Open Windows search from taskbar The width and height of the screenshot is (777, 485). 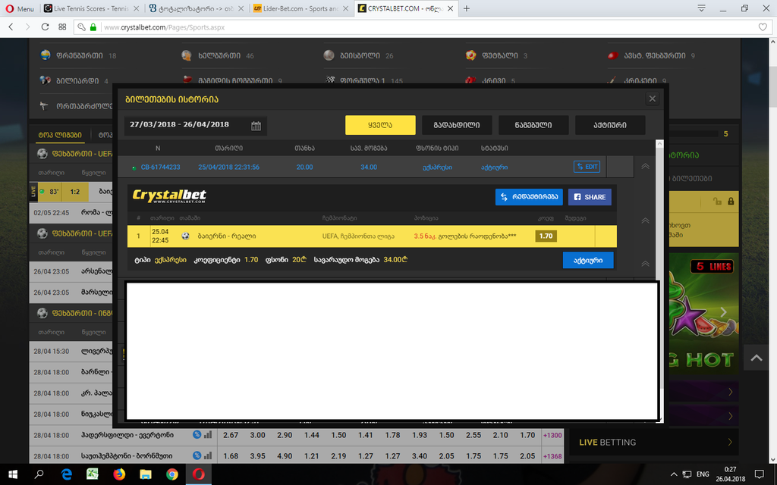(39, 474)
